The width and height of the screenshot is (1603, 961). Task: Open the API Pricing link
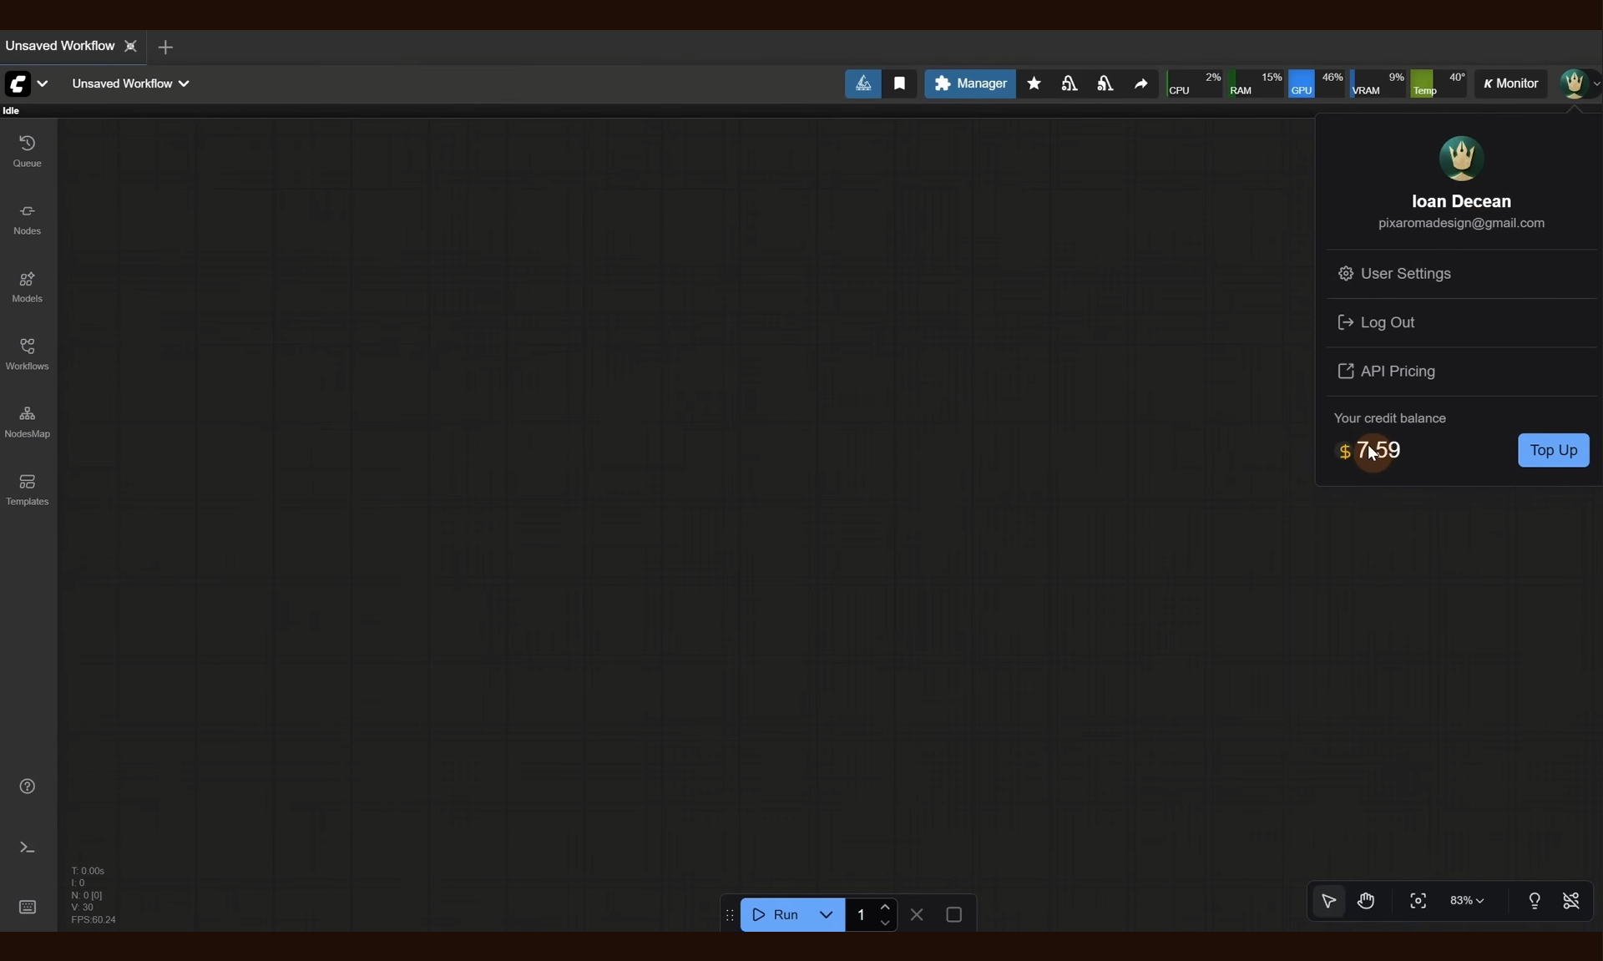[x=1397, y=372]
